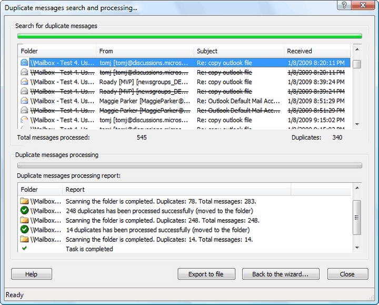Click folder icon of report row 'Duplicates: 248'

click(24, 220)
